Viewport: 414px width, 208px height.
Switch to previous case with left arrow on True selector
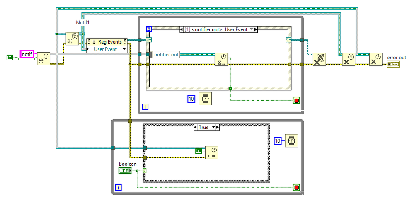pyautogui.click(x=195, y=127)
